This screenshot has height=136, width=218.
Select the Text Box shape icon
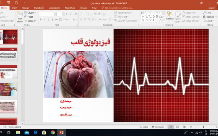click(143, 13)
